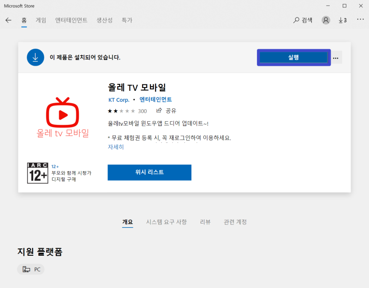This screenshot has width=369, height=288.
Task: Open the ellipsis menu in the top-right corner
Action: click(x=360, y=20)
